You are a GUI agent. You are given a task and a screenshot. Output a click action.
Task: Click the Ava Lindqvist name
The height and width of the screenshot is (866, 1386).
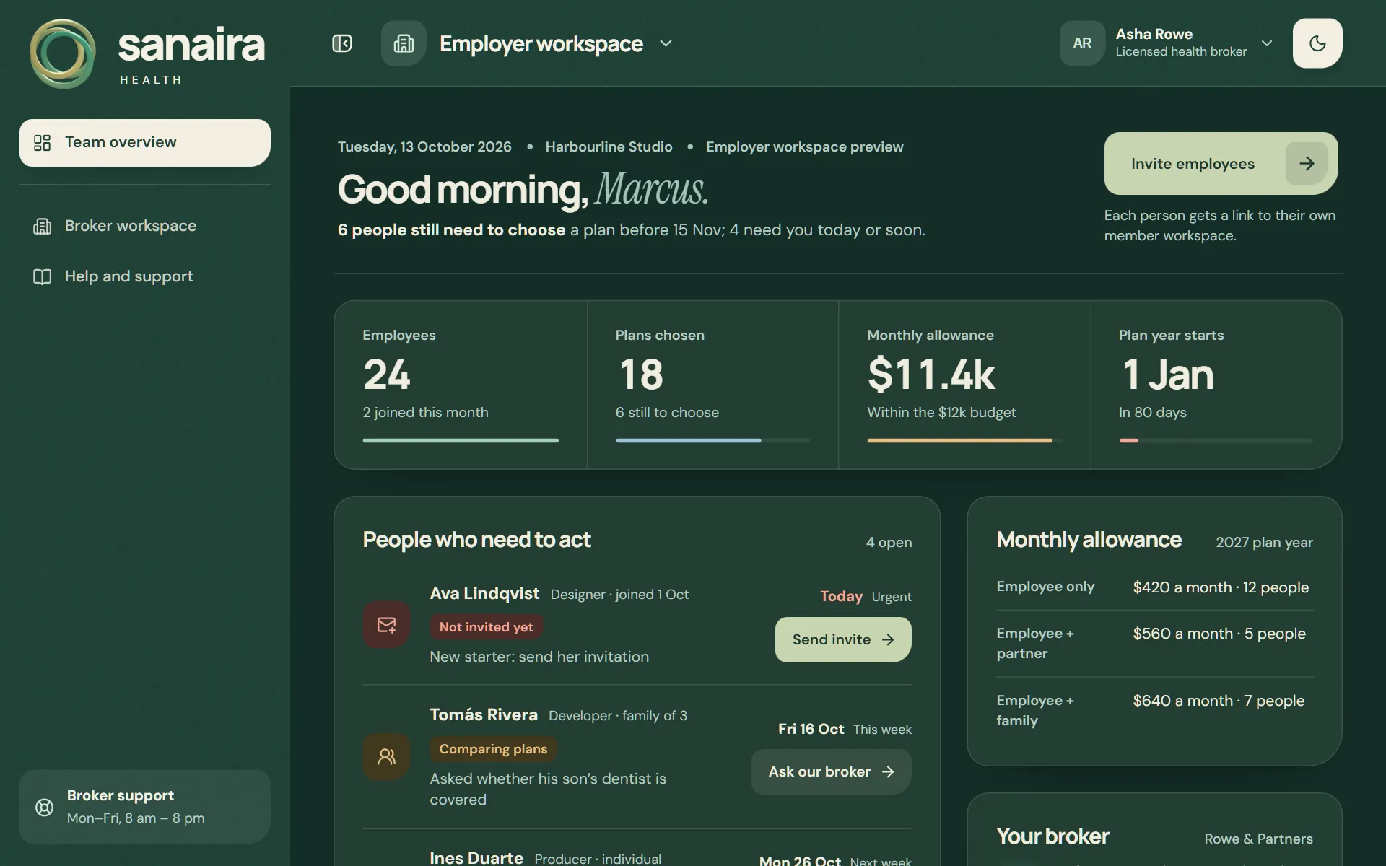[484, 593]
